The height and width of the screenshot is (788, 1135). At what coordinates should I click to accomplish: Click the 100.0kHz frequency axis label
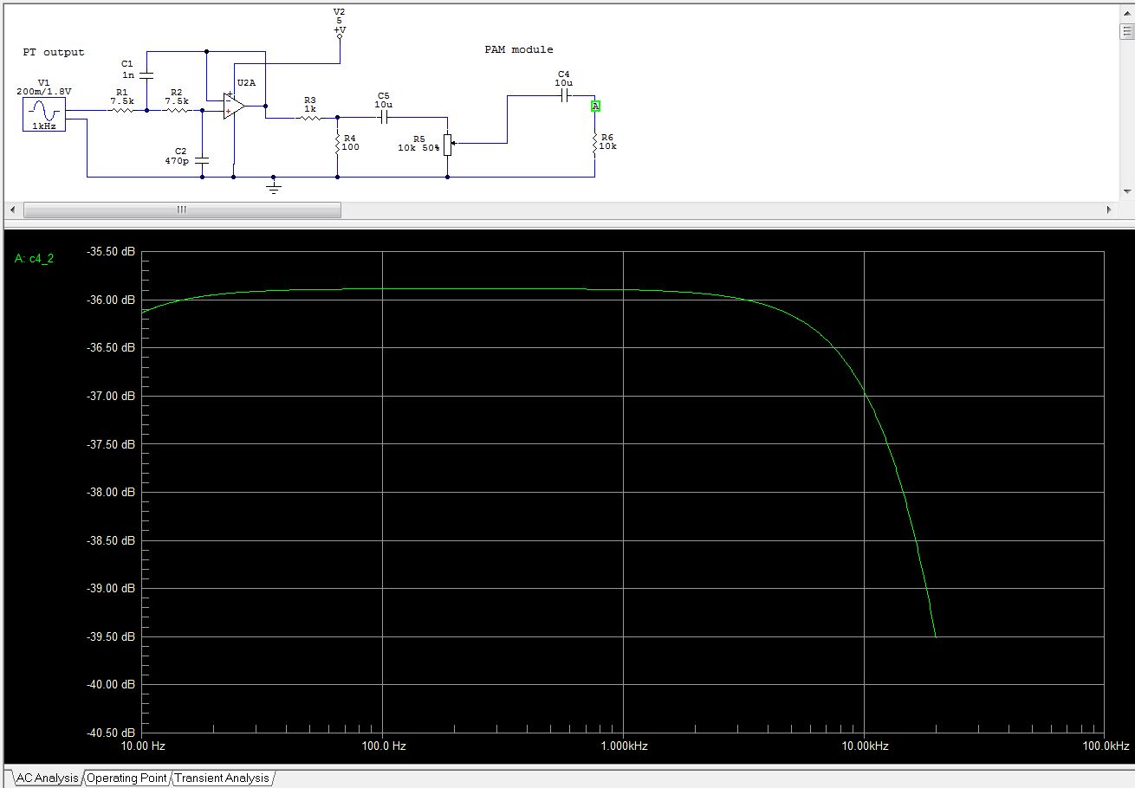coord(1106,746)
